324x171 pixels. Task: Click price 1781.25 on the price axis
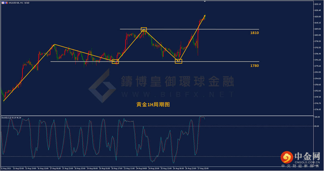point(317,60)
